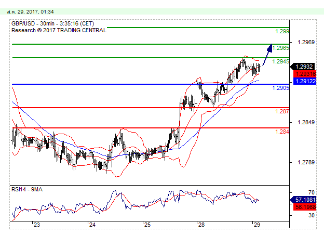Image resolution: width=324 pixels, height=235 pixels.
Task: Click date 25 on the time axis
Action: coord(147,225)
